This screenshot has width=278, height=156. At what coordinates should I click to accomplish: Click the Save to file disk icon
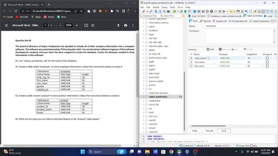click(x=238, y=11)
